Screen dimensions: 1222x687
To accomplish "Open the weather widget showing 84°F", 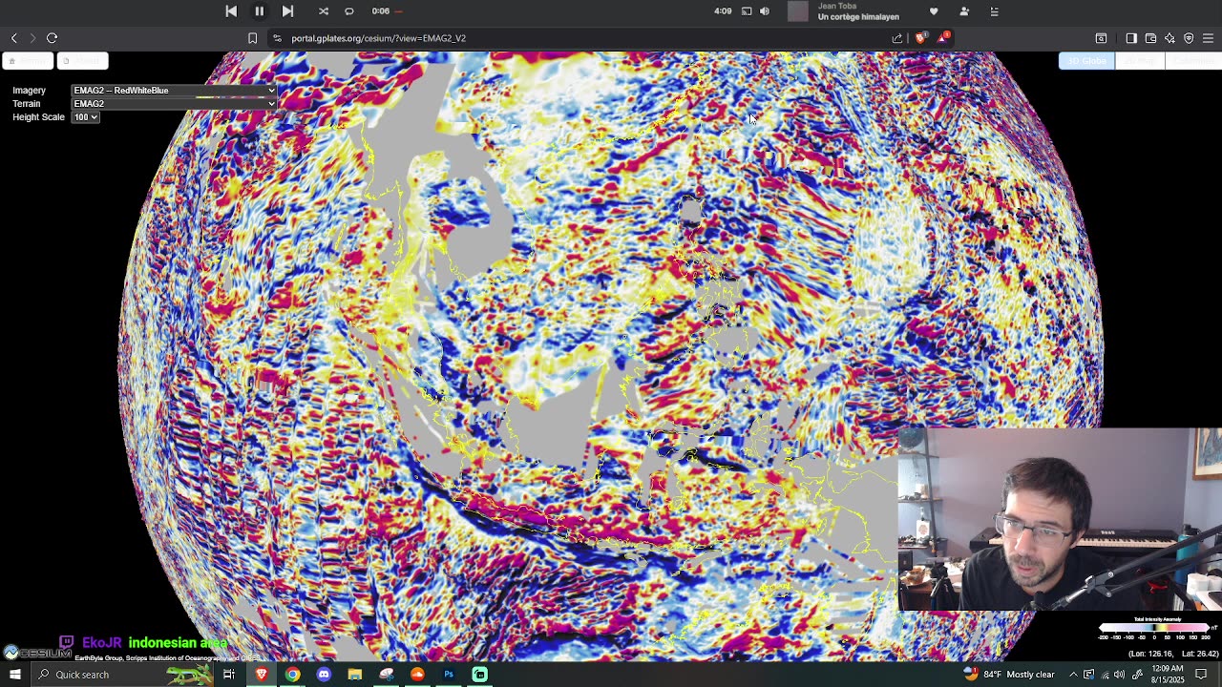I will pos(1010,675).
